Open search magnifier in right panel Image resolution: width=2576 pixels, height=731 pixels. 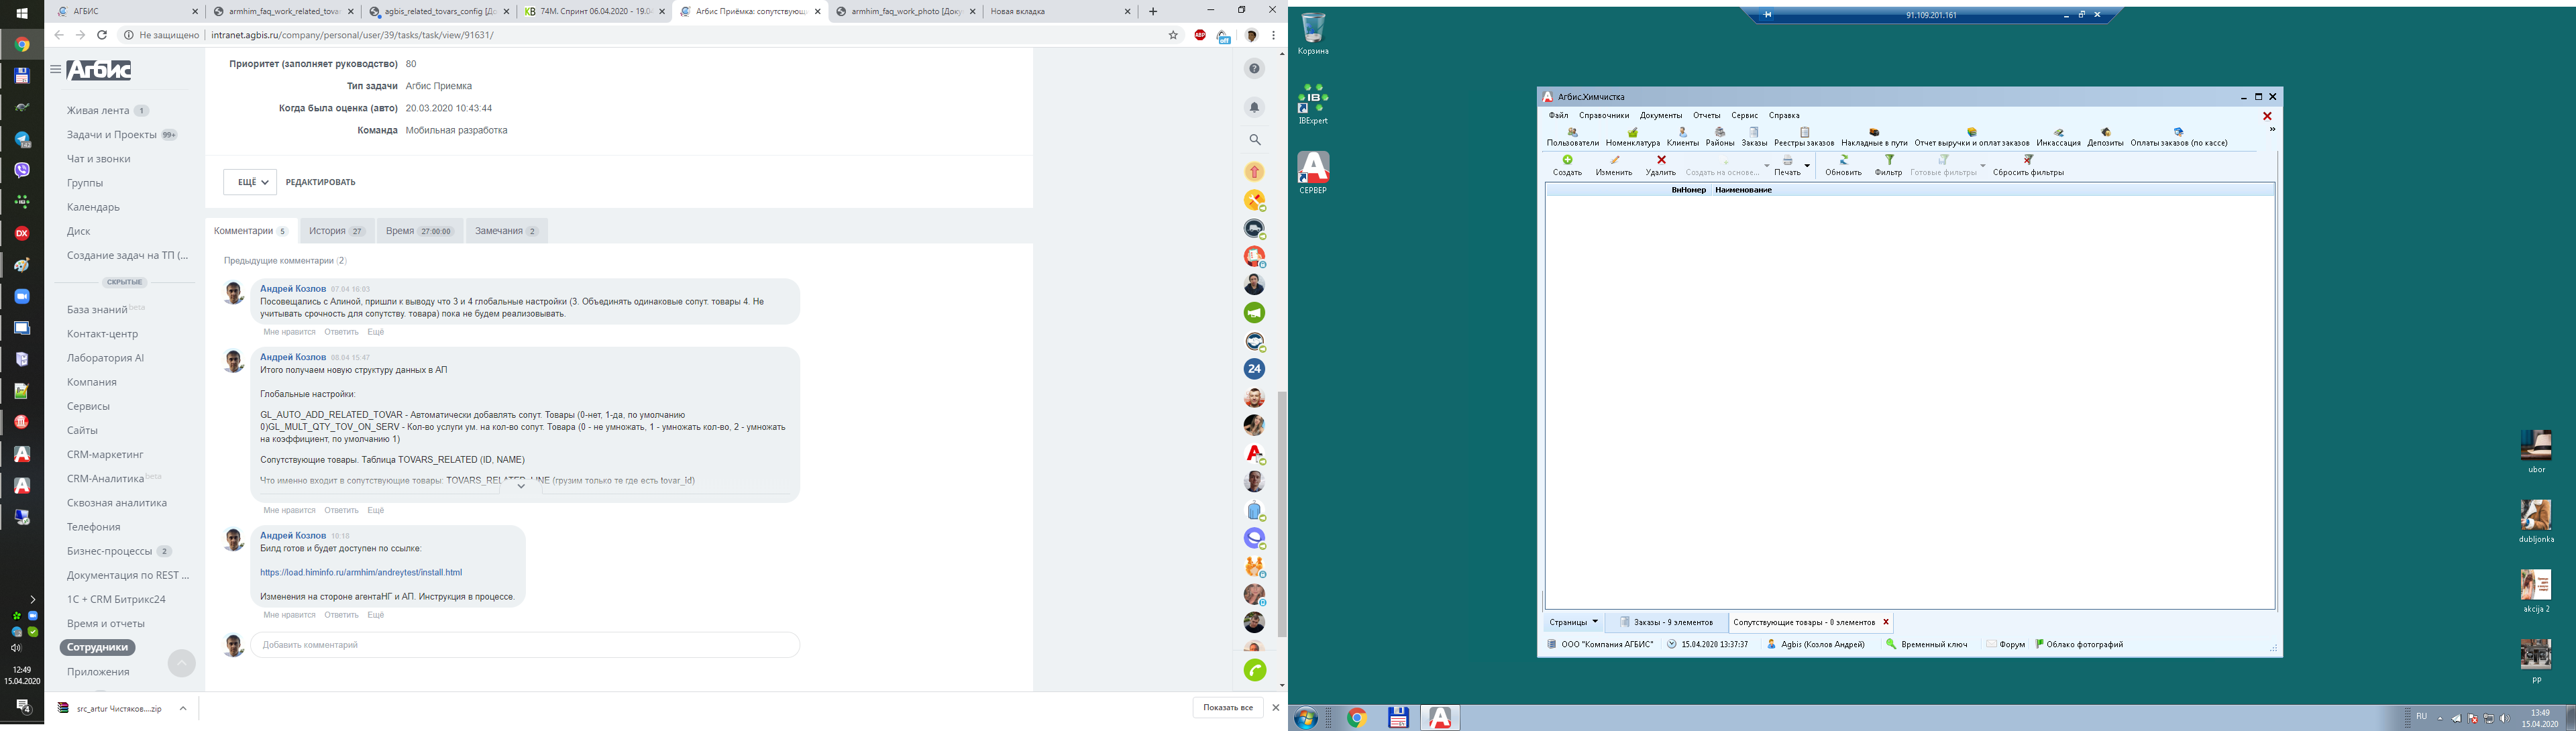pyautogui.click(x=1254, y=140)
